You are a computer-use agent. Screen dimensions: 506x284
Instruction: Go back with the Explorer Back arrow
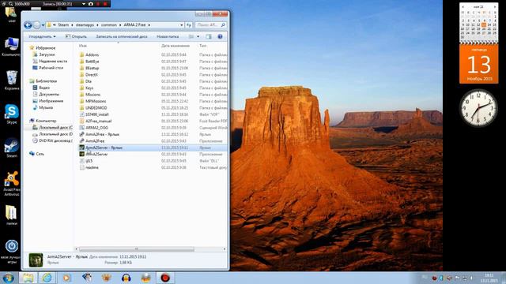pyautogui.click(x=28, y=24)
